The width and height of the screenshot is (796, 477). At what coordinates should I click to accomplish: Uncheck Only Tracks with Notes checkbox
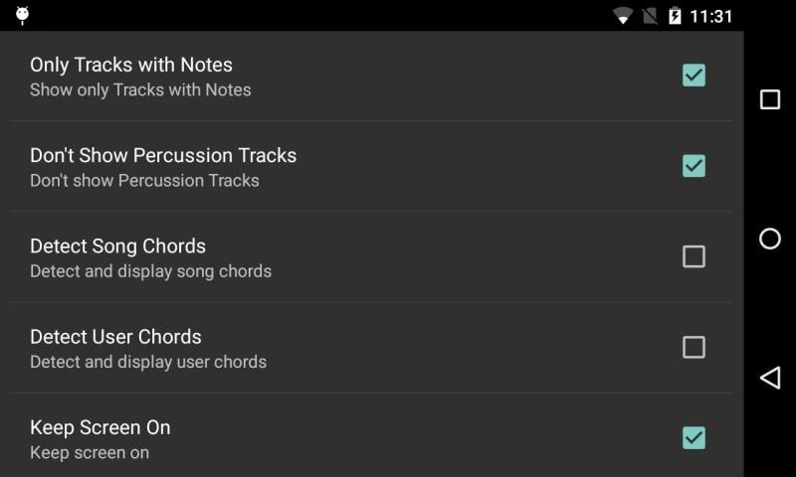[x=694, y=76]
